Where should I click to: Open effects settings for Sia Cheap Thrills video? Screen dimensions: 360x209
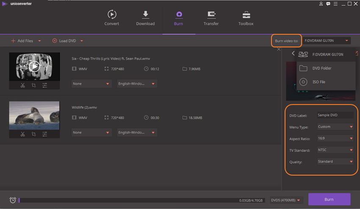tap(45, 85)
